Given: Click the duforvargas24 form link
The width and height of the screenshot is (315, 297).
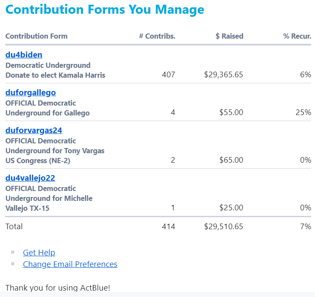Looking at the screenshot, I should [34, 130].
